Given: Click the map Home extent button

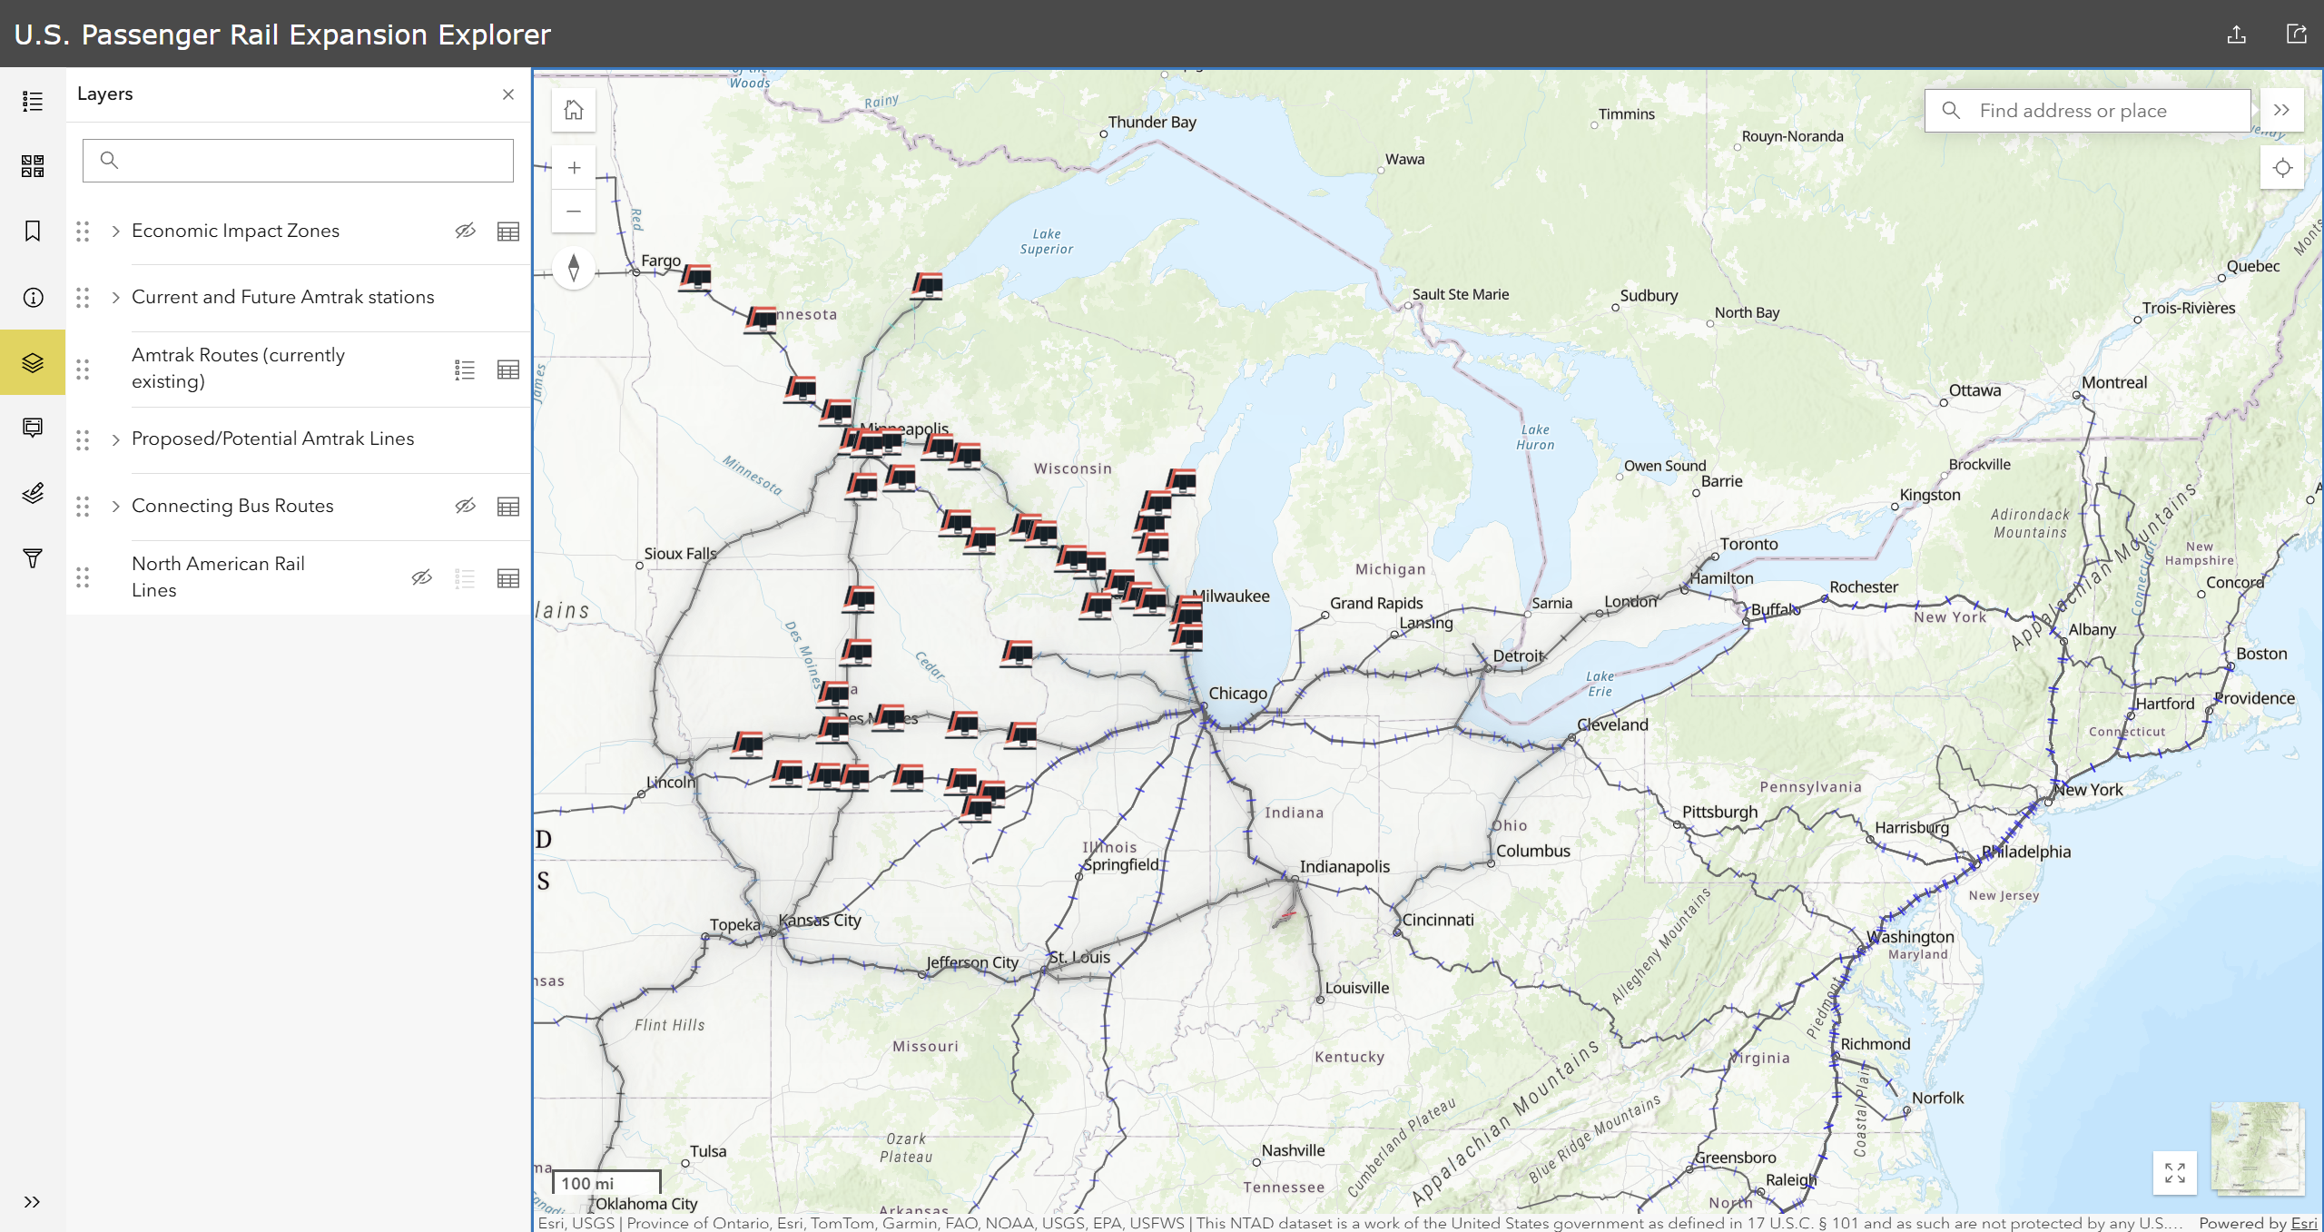Looking at the screenshot, I should click(x=574, y=110).
